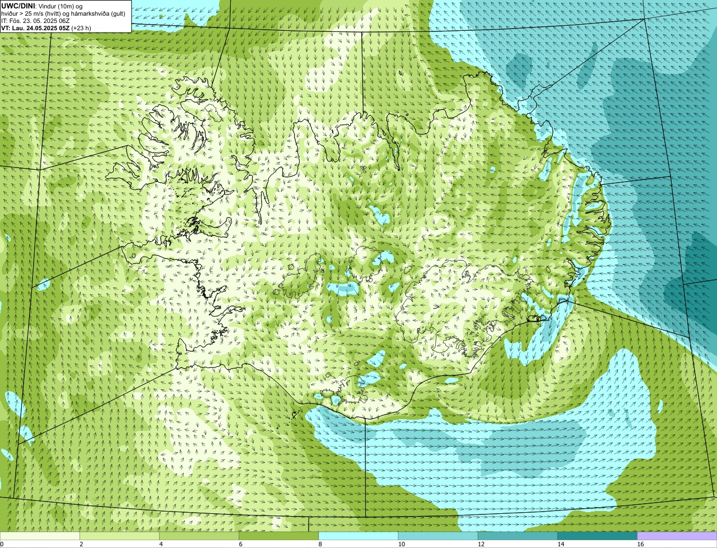This screenshot has width=717, height=548.
Task: Click the legend scale label '14'
Action: pos(560,544)
